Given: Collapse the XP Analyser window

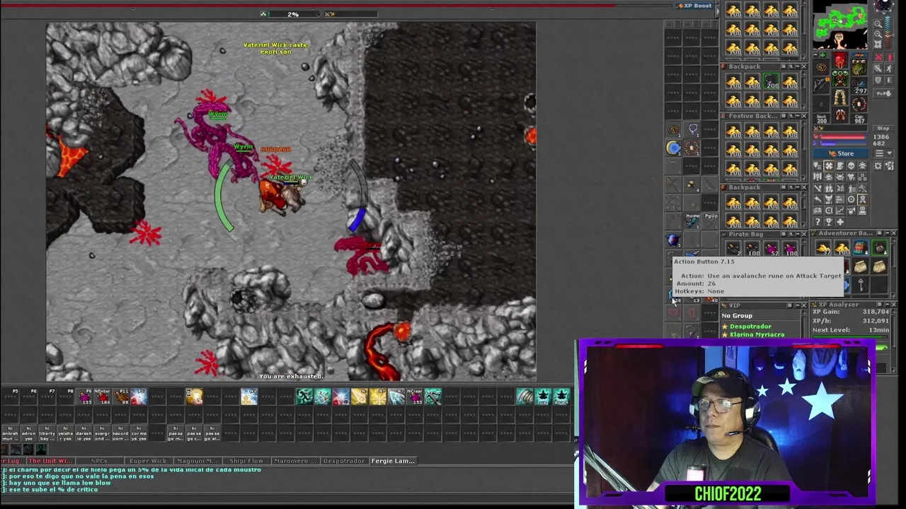Looking at the screenshot, I should 887,304.
